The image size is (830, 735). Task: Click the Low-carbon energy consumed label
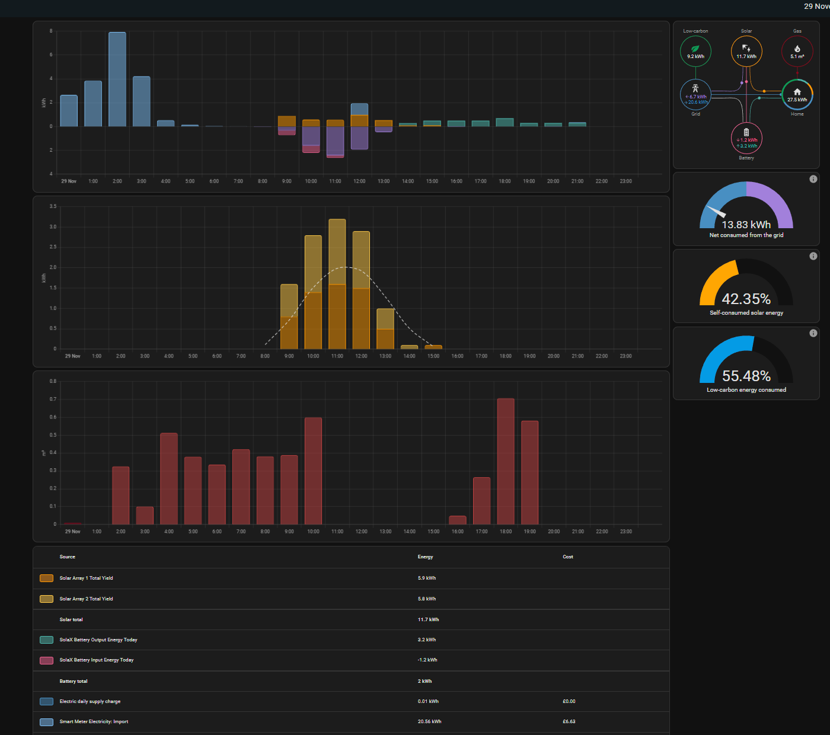tap(746, 390)
